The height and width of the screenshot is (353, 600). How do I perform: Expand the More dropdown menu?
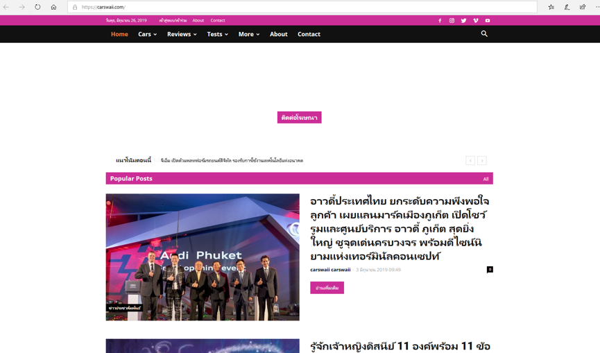pos(248,34)
